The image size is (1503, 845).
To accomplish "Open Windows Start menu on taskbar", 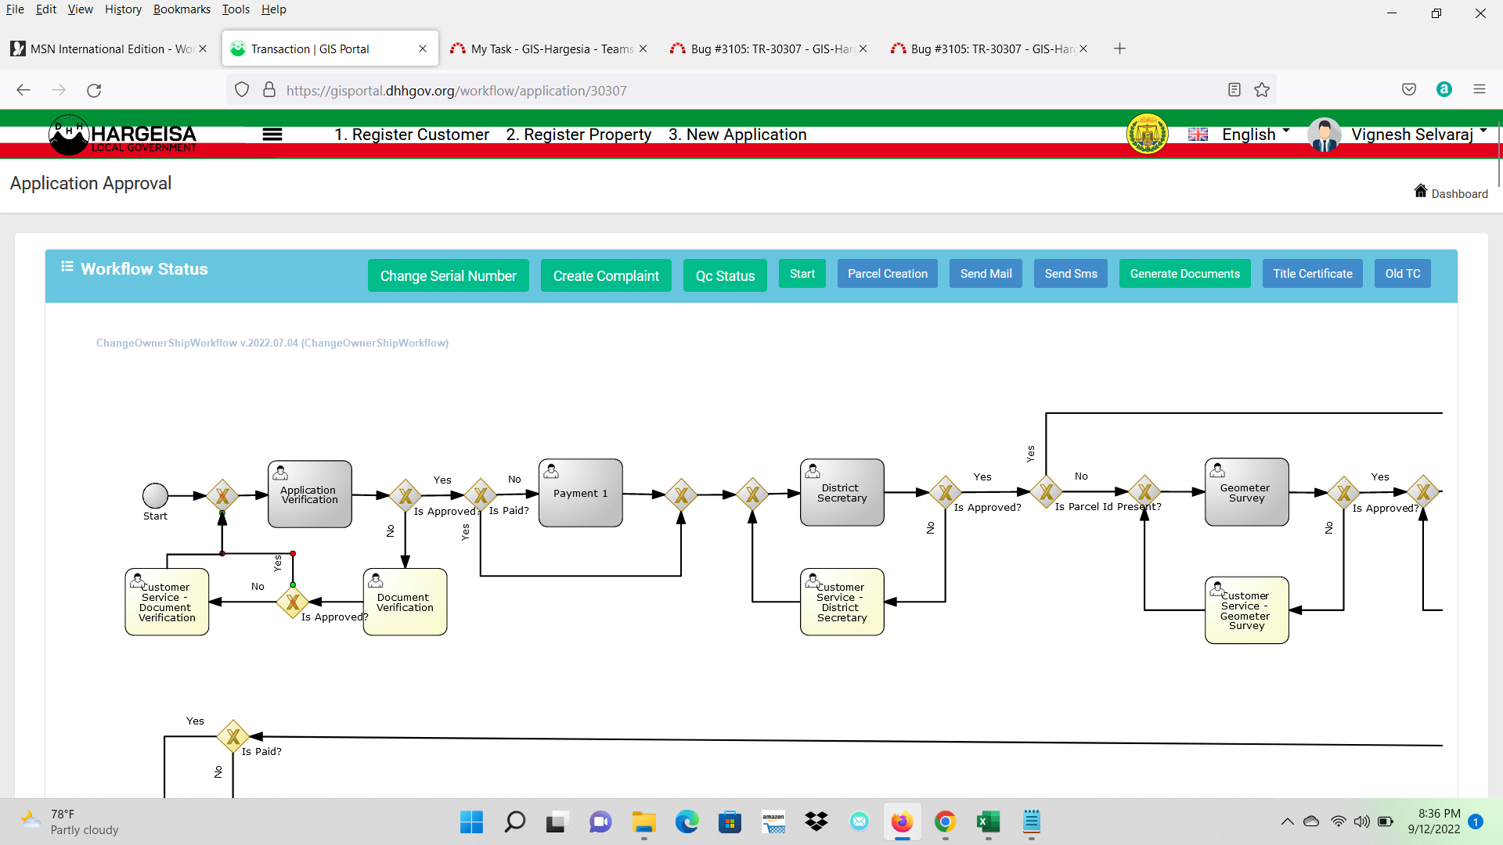I will pos(471,822).
